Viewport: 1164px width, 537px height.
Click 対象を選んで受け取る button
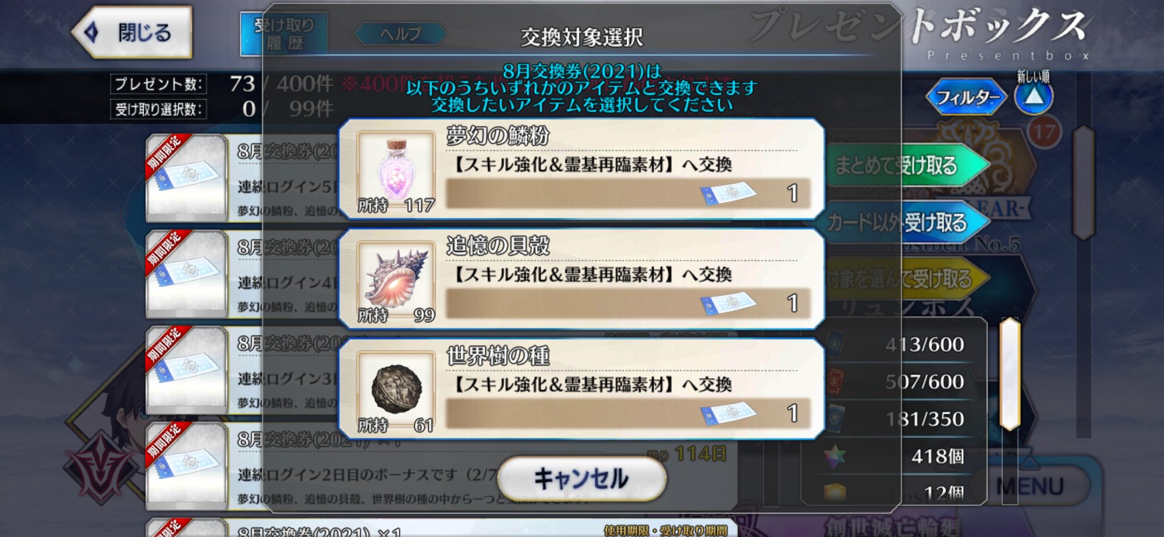click(905, 279)
